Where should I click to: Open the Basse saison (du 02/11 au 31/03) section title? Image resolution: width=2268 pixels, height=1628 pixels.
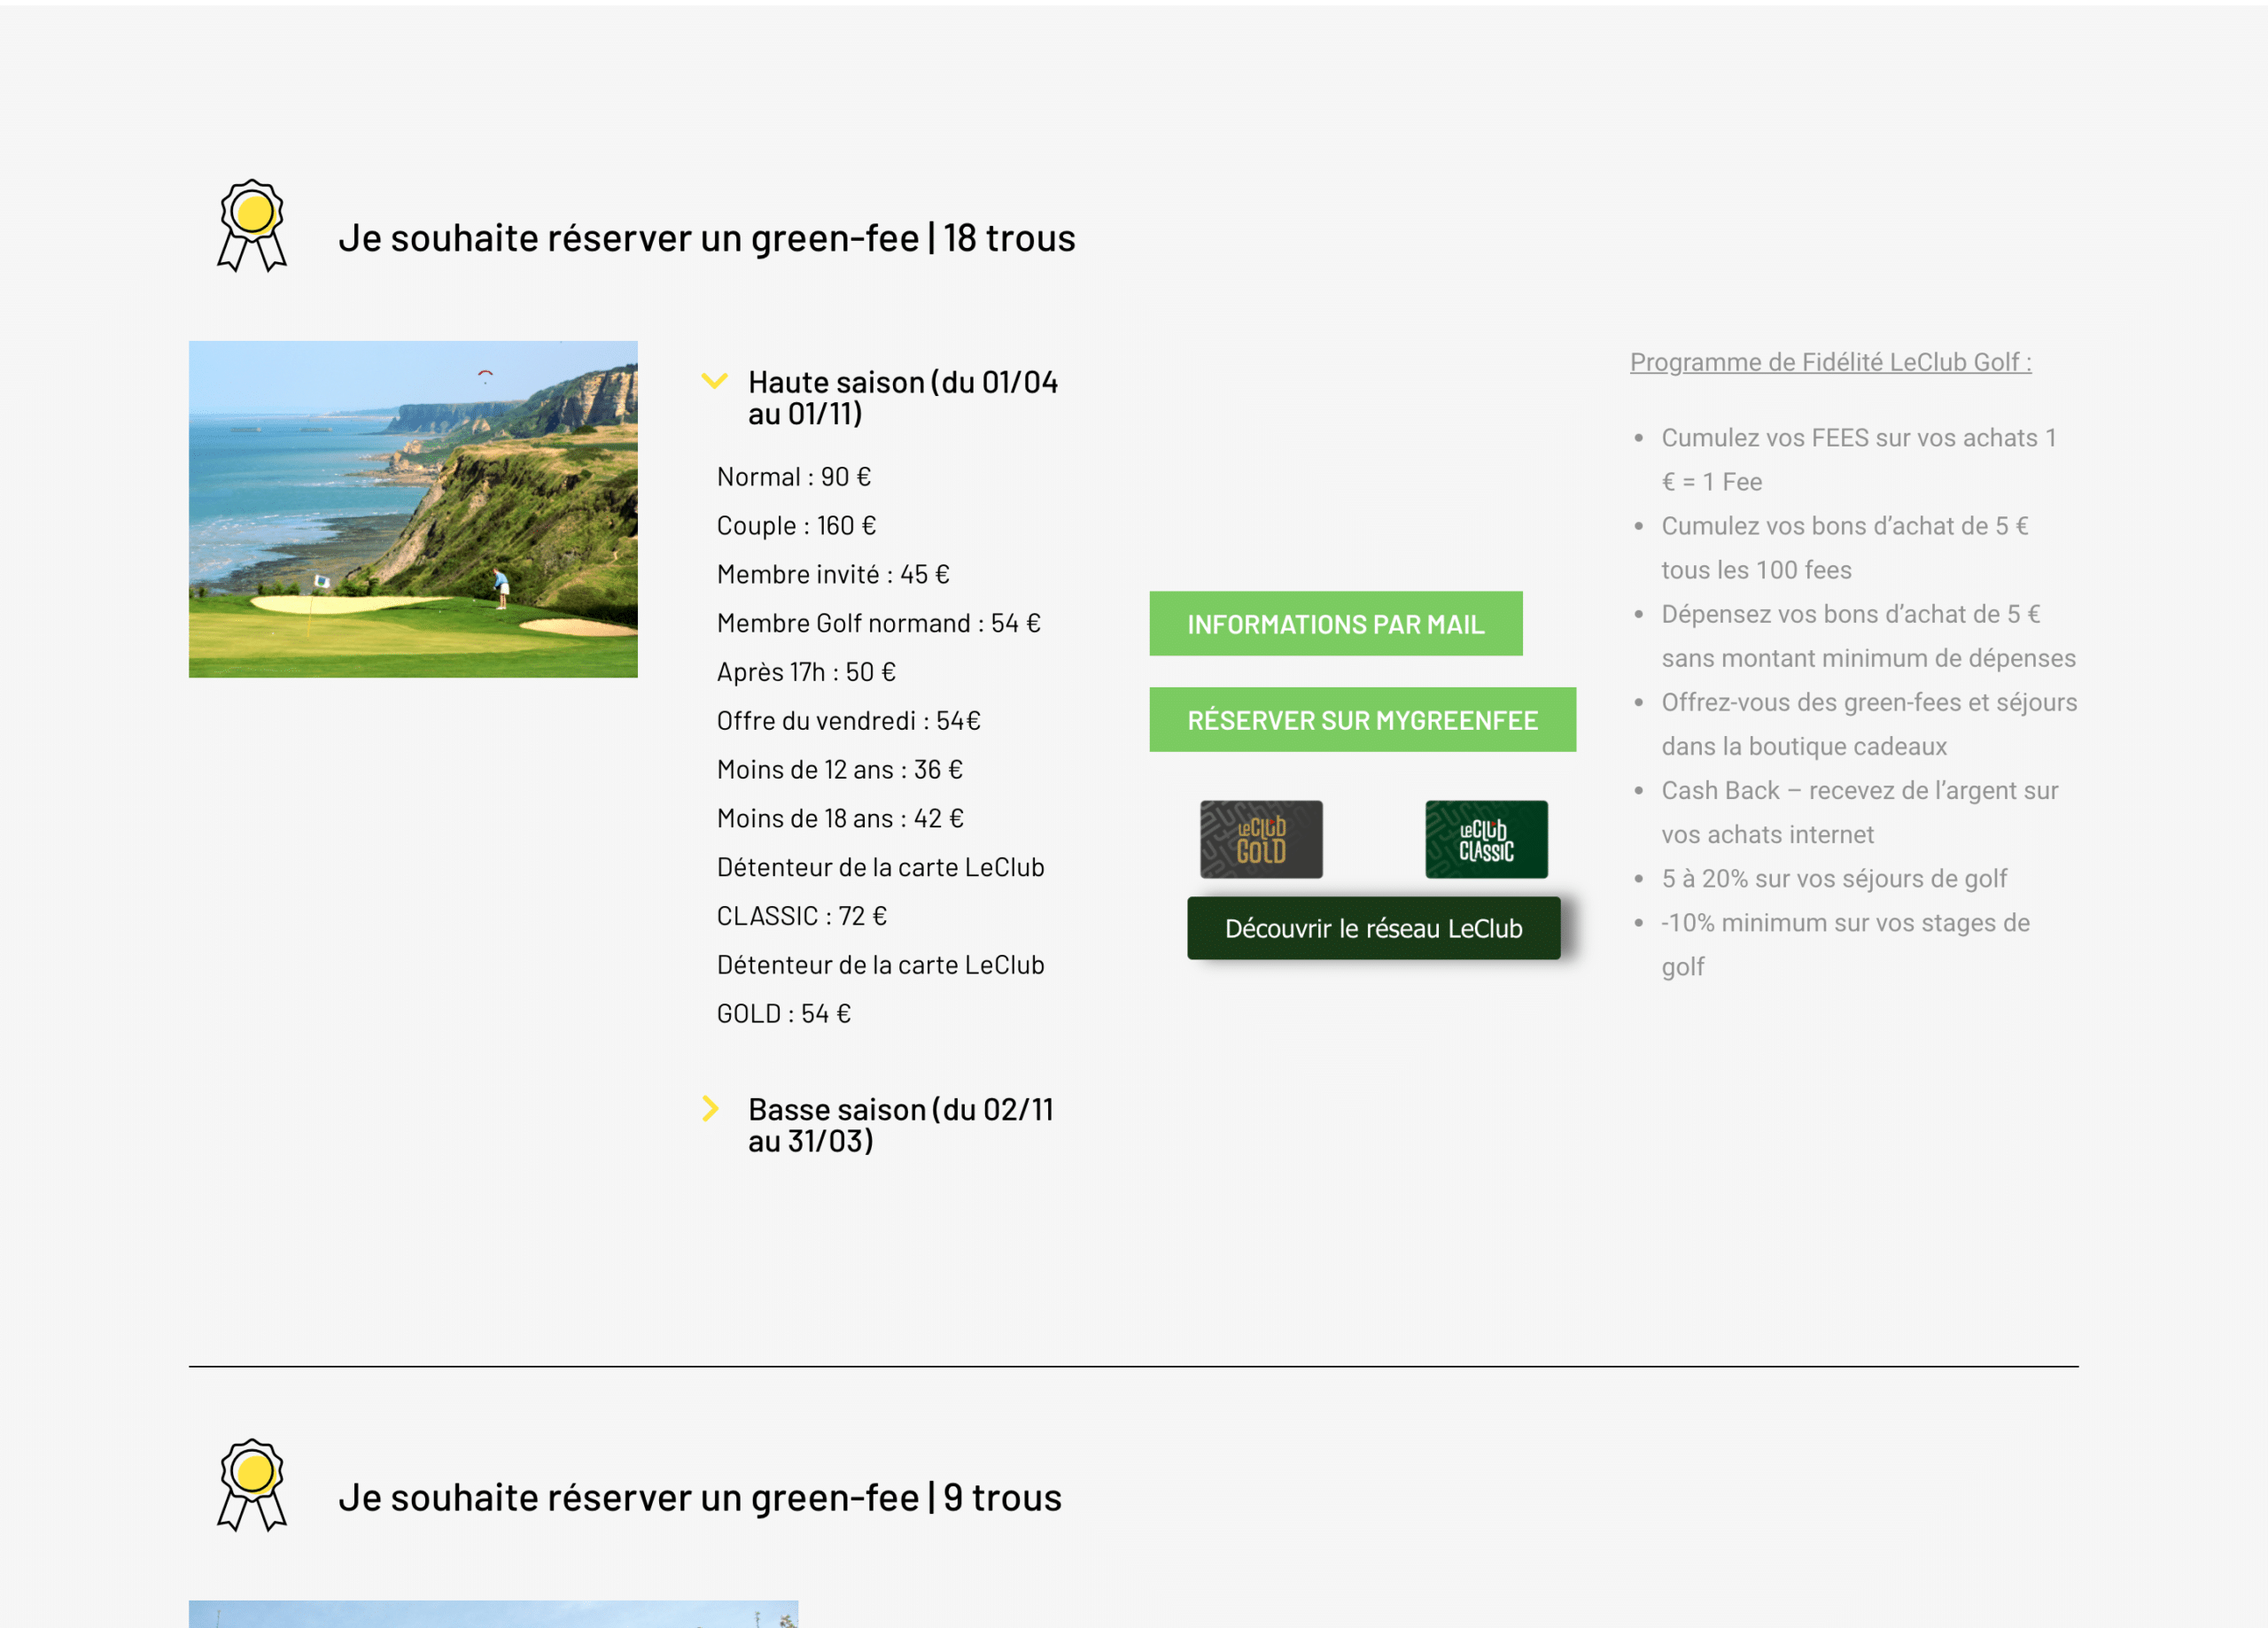[x=901, y=1124]
